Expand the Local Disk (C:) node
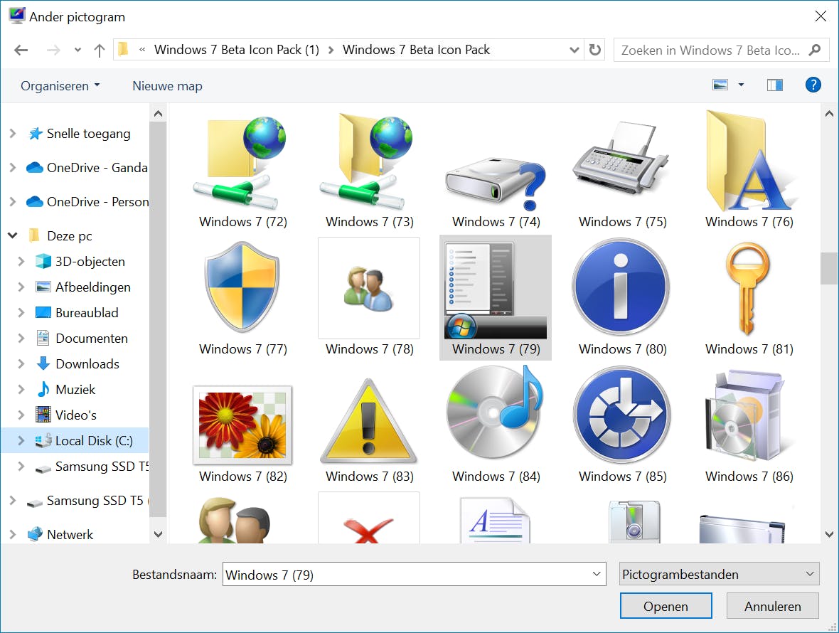The height and width of the screenshot is (633, 839). point(21,440)
